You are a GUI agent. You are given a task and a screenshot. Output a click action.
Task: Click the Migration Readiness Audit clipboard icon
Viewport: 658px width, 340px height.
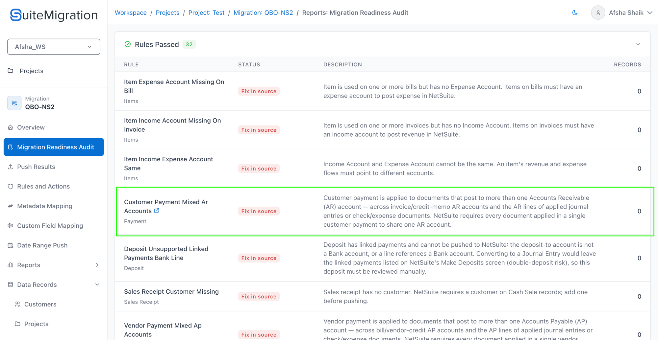(x=11, y=147)
